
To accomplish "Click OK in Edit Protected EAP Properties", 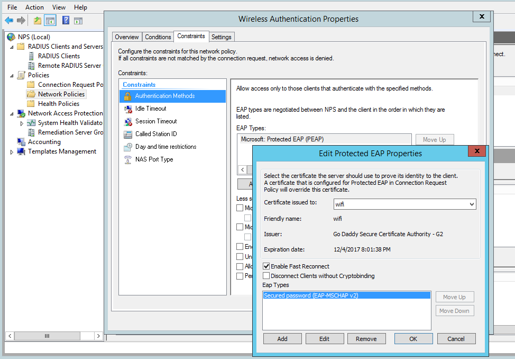I will [413, 339].
